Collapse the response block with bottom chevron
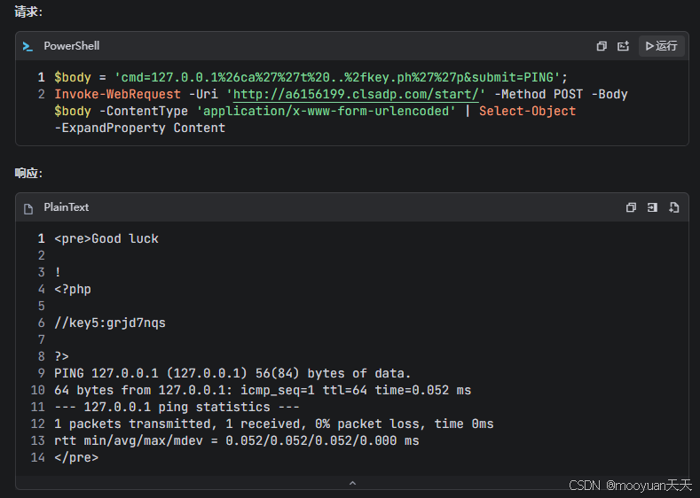The image size is (700, 498). [x=352, y=483]
